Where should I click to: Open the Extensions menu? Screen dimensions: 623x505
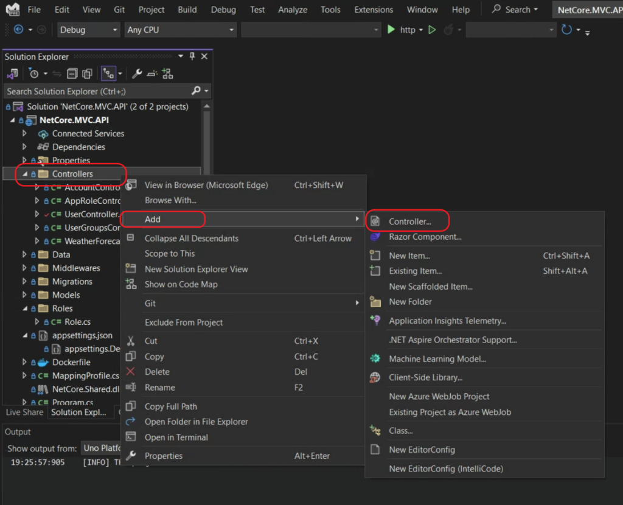tap(374, 10)
